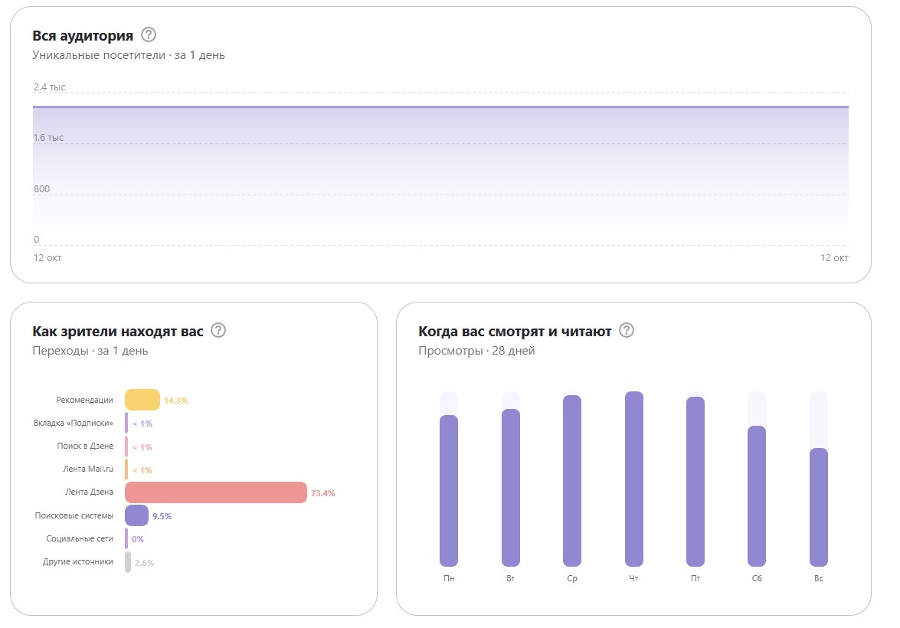Click the yellow Рекомендации bar
The height and width of the screenshot is (628, 900).
pyautogui.click(x=142, y=400)
